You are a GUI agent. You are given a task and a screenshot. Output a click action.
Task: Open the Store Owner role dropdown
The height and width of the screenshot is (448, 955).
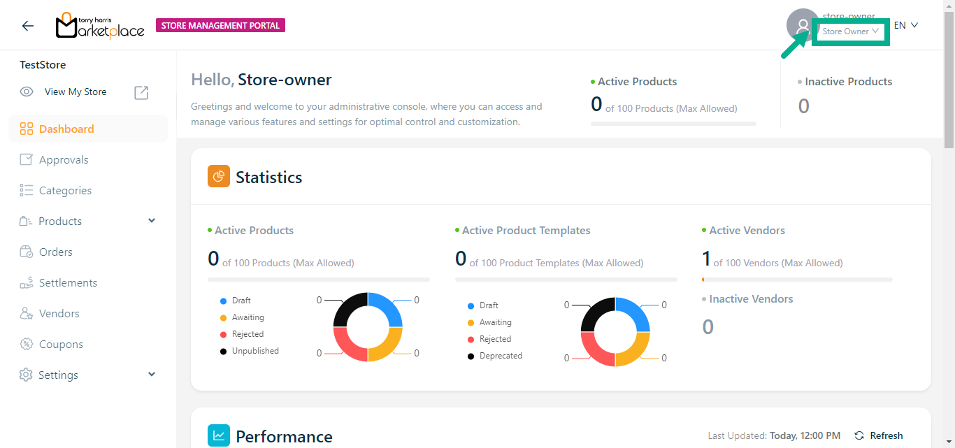[x=850, y=31]
